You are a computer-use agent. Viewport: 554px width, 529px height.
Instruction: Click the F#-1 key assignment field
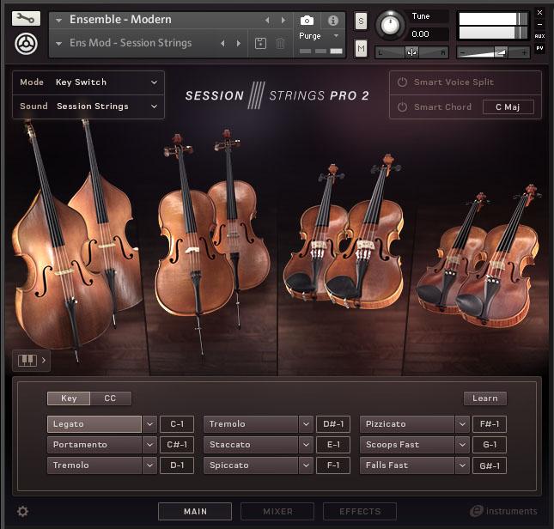click(490, 423)
